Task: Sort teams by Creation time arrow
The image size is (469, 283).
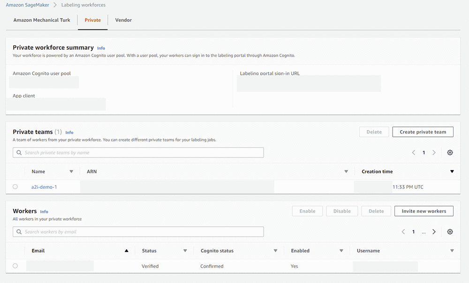Action: 452,172
